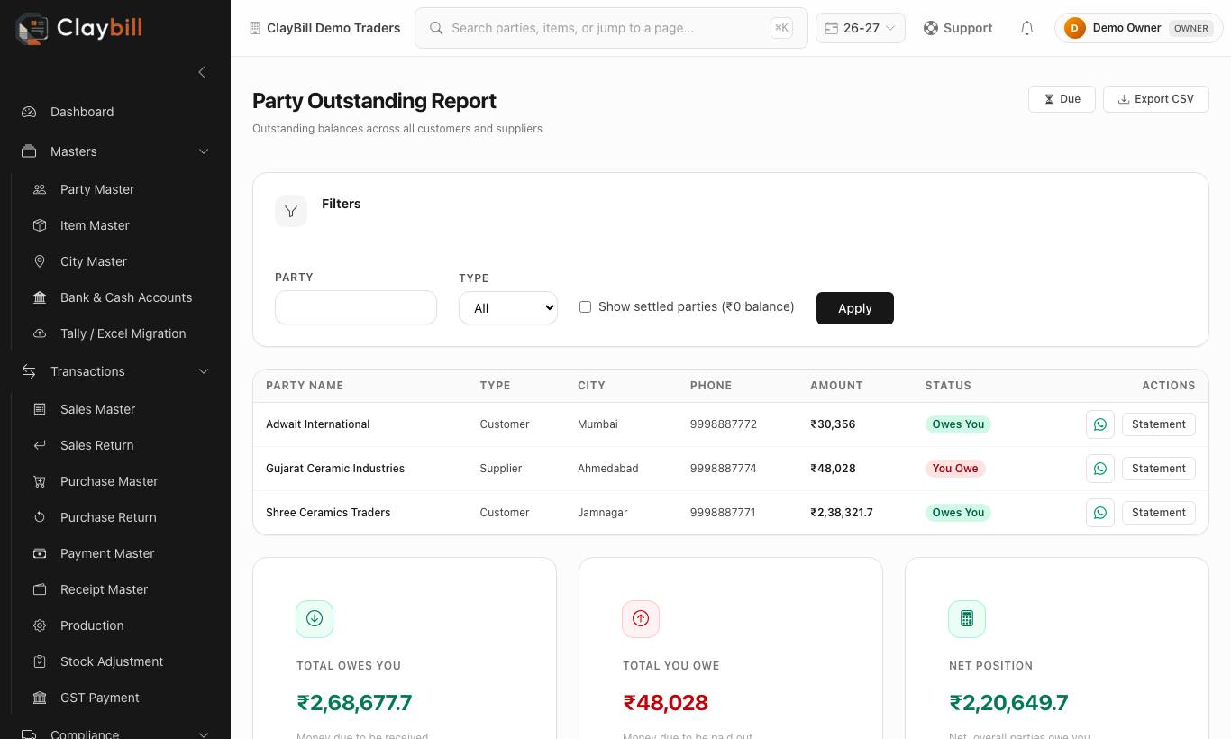Image resolution: width=1231 pixels, height=739 pixels.
Task: Send WhatsApp message to Shree Ceramics Traders
Action: [x=1100, y=513]
